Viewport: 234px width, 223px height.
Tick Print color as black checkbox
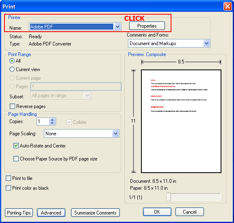click(8, 188)
